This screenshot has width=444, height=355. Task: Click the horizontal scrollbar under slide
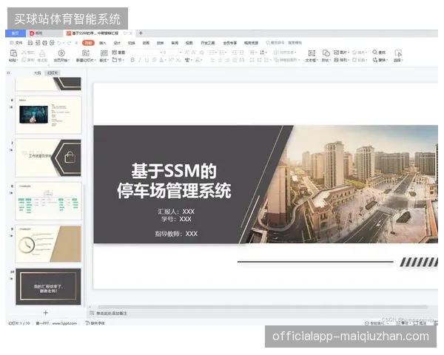click(x=263, y=307)
